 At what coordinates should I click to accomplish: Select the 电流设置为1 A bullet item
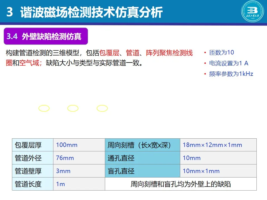(x=228, y=63)
